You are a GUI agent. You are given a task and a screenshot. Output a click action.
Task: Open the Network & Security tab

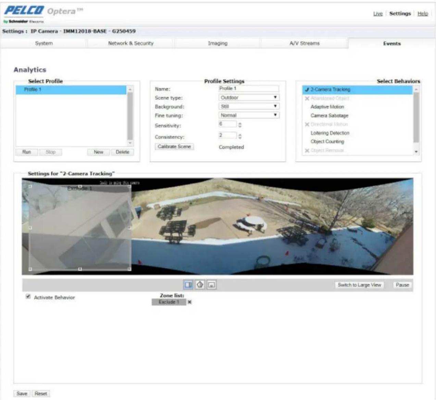click(x=131, y=43)
